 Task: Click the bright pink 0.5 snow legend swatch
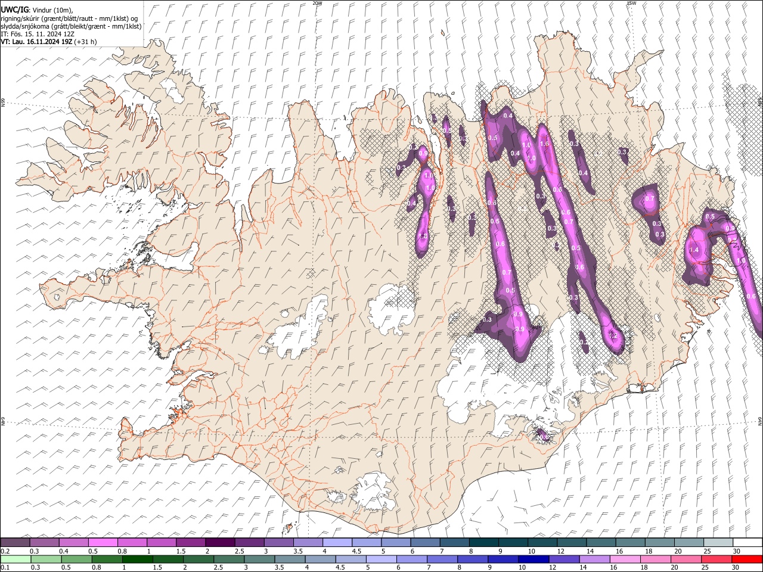click(103, 542)
